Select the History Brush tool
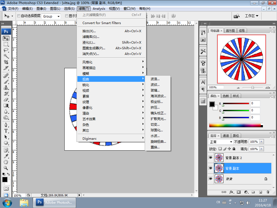The height and width of the screenshot is (208, 277). (x=6, y=93)
